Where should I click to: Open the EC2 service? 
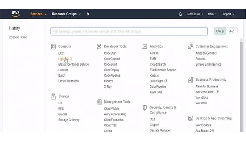[61, 53]
